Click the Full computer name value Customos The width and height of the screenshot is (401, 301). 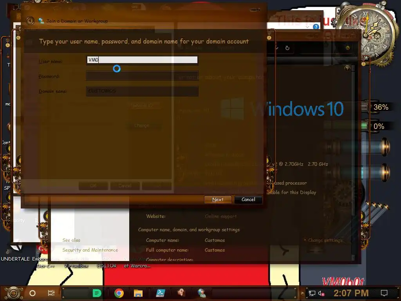[x=215, y=250]
